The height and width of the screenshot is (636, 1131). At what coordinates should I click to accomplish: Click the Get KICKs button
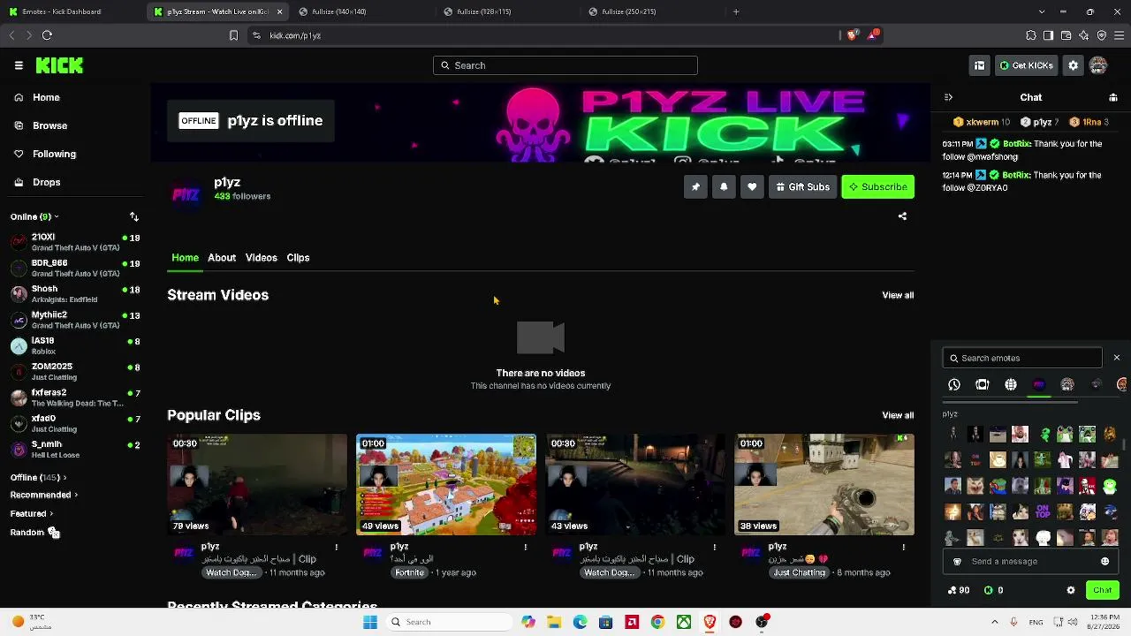pyautogui.click(x=1025, y=65)
